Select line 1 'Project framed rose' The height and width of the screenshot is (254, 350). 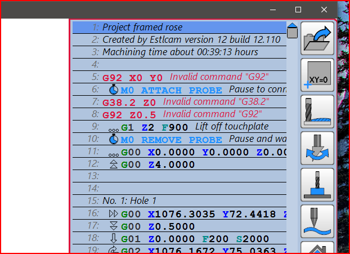click(x=180, y=27)
